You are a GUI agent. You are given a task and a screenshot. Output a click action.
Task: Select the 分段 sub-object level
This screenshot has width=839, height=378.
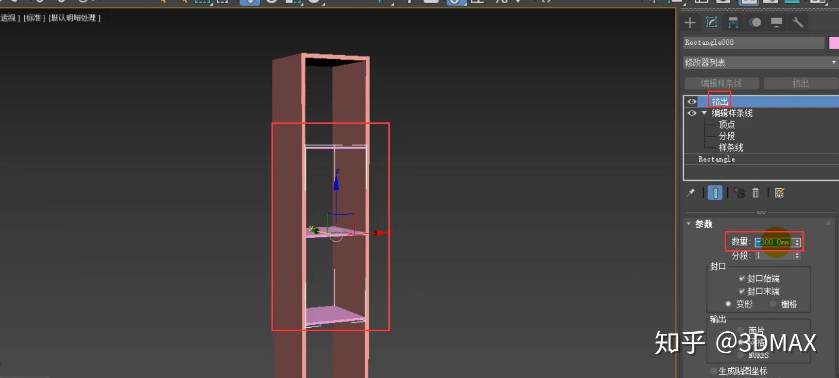[x=727, y=136]
